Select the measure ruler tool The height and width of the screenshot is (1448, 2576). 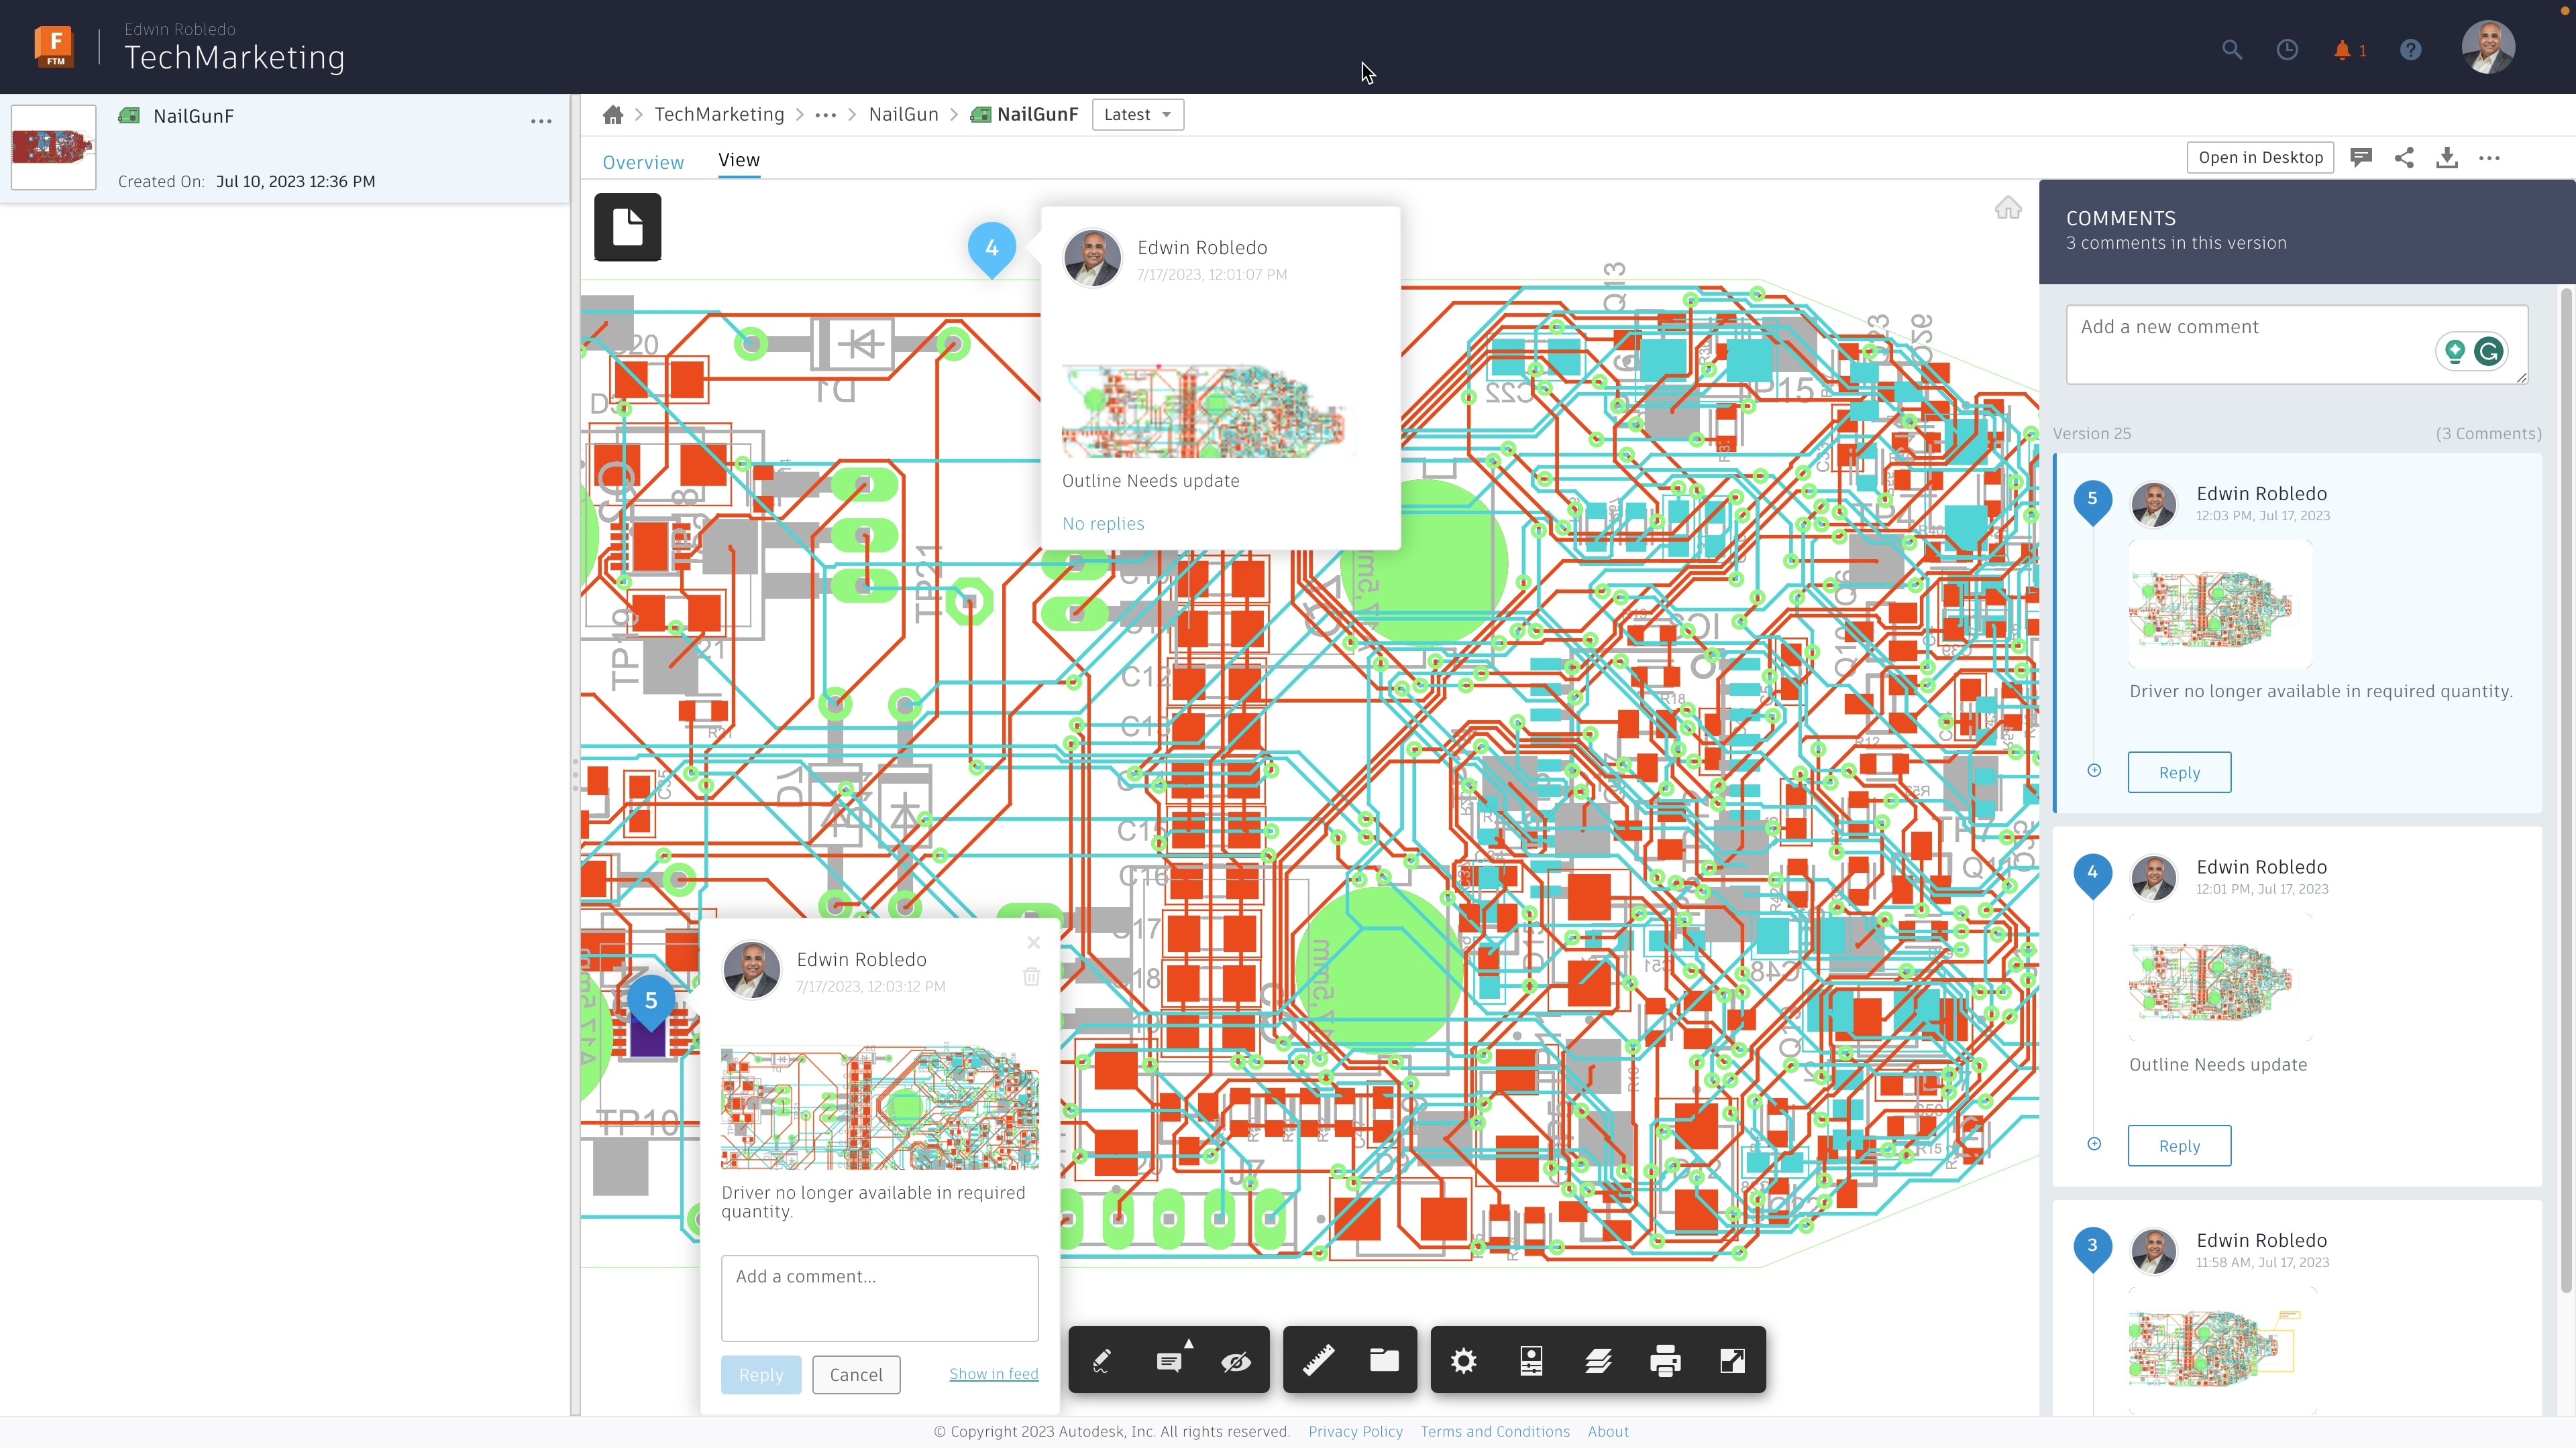coord(1318,1360)
